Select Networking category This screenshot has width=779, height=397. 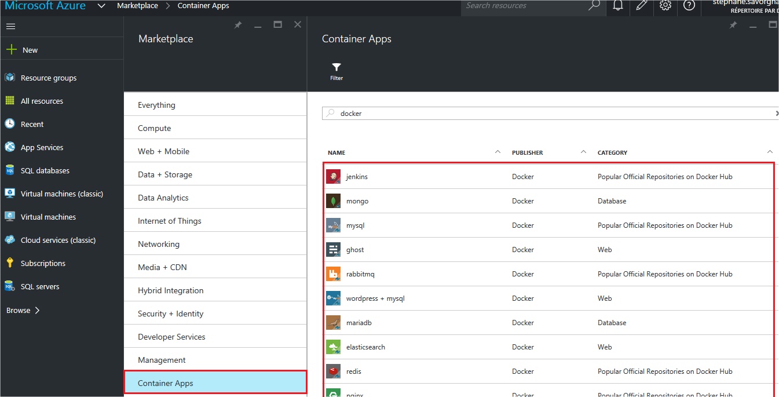(x=215, y=244)
